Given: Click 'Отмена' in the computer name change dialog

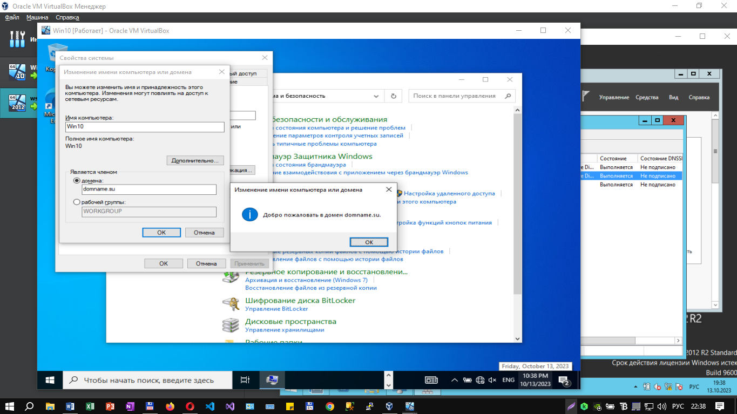Looking at the screenshot, I should [x=204, y=233].
